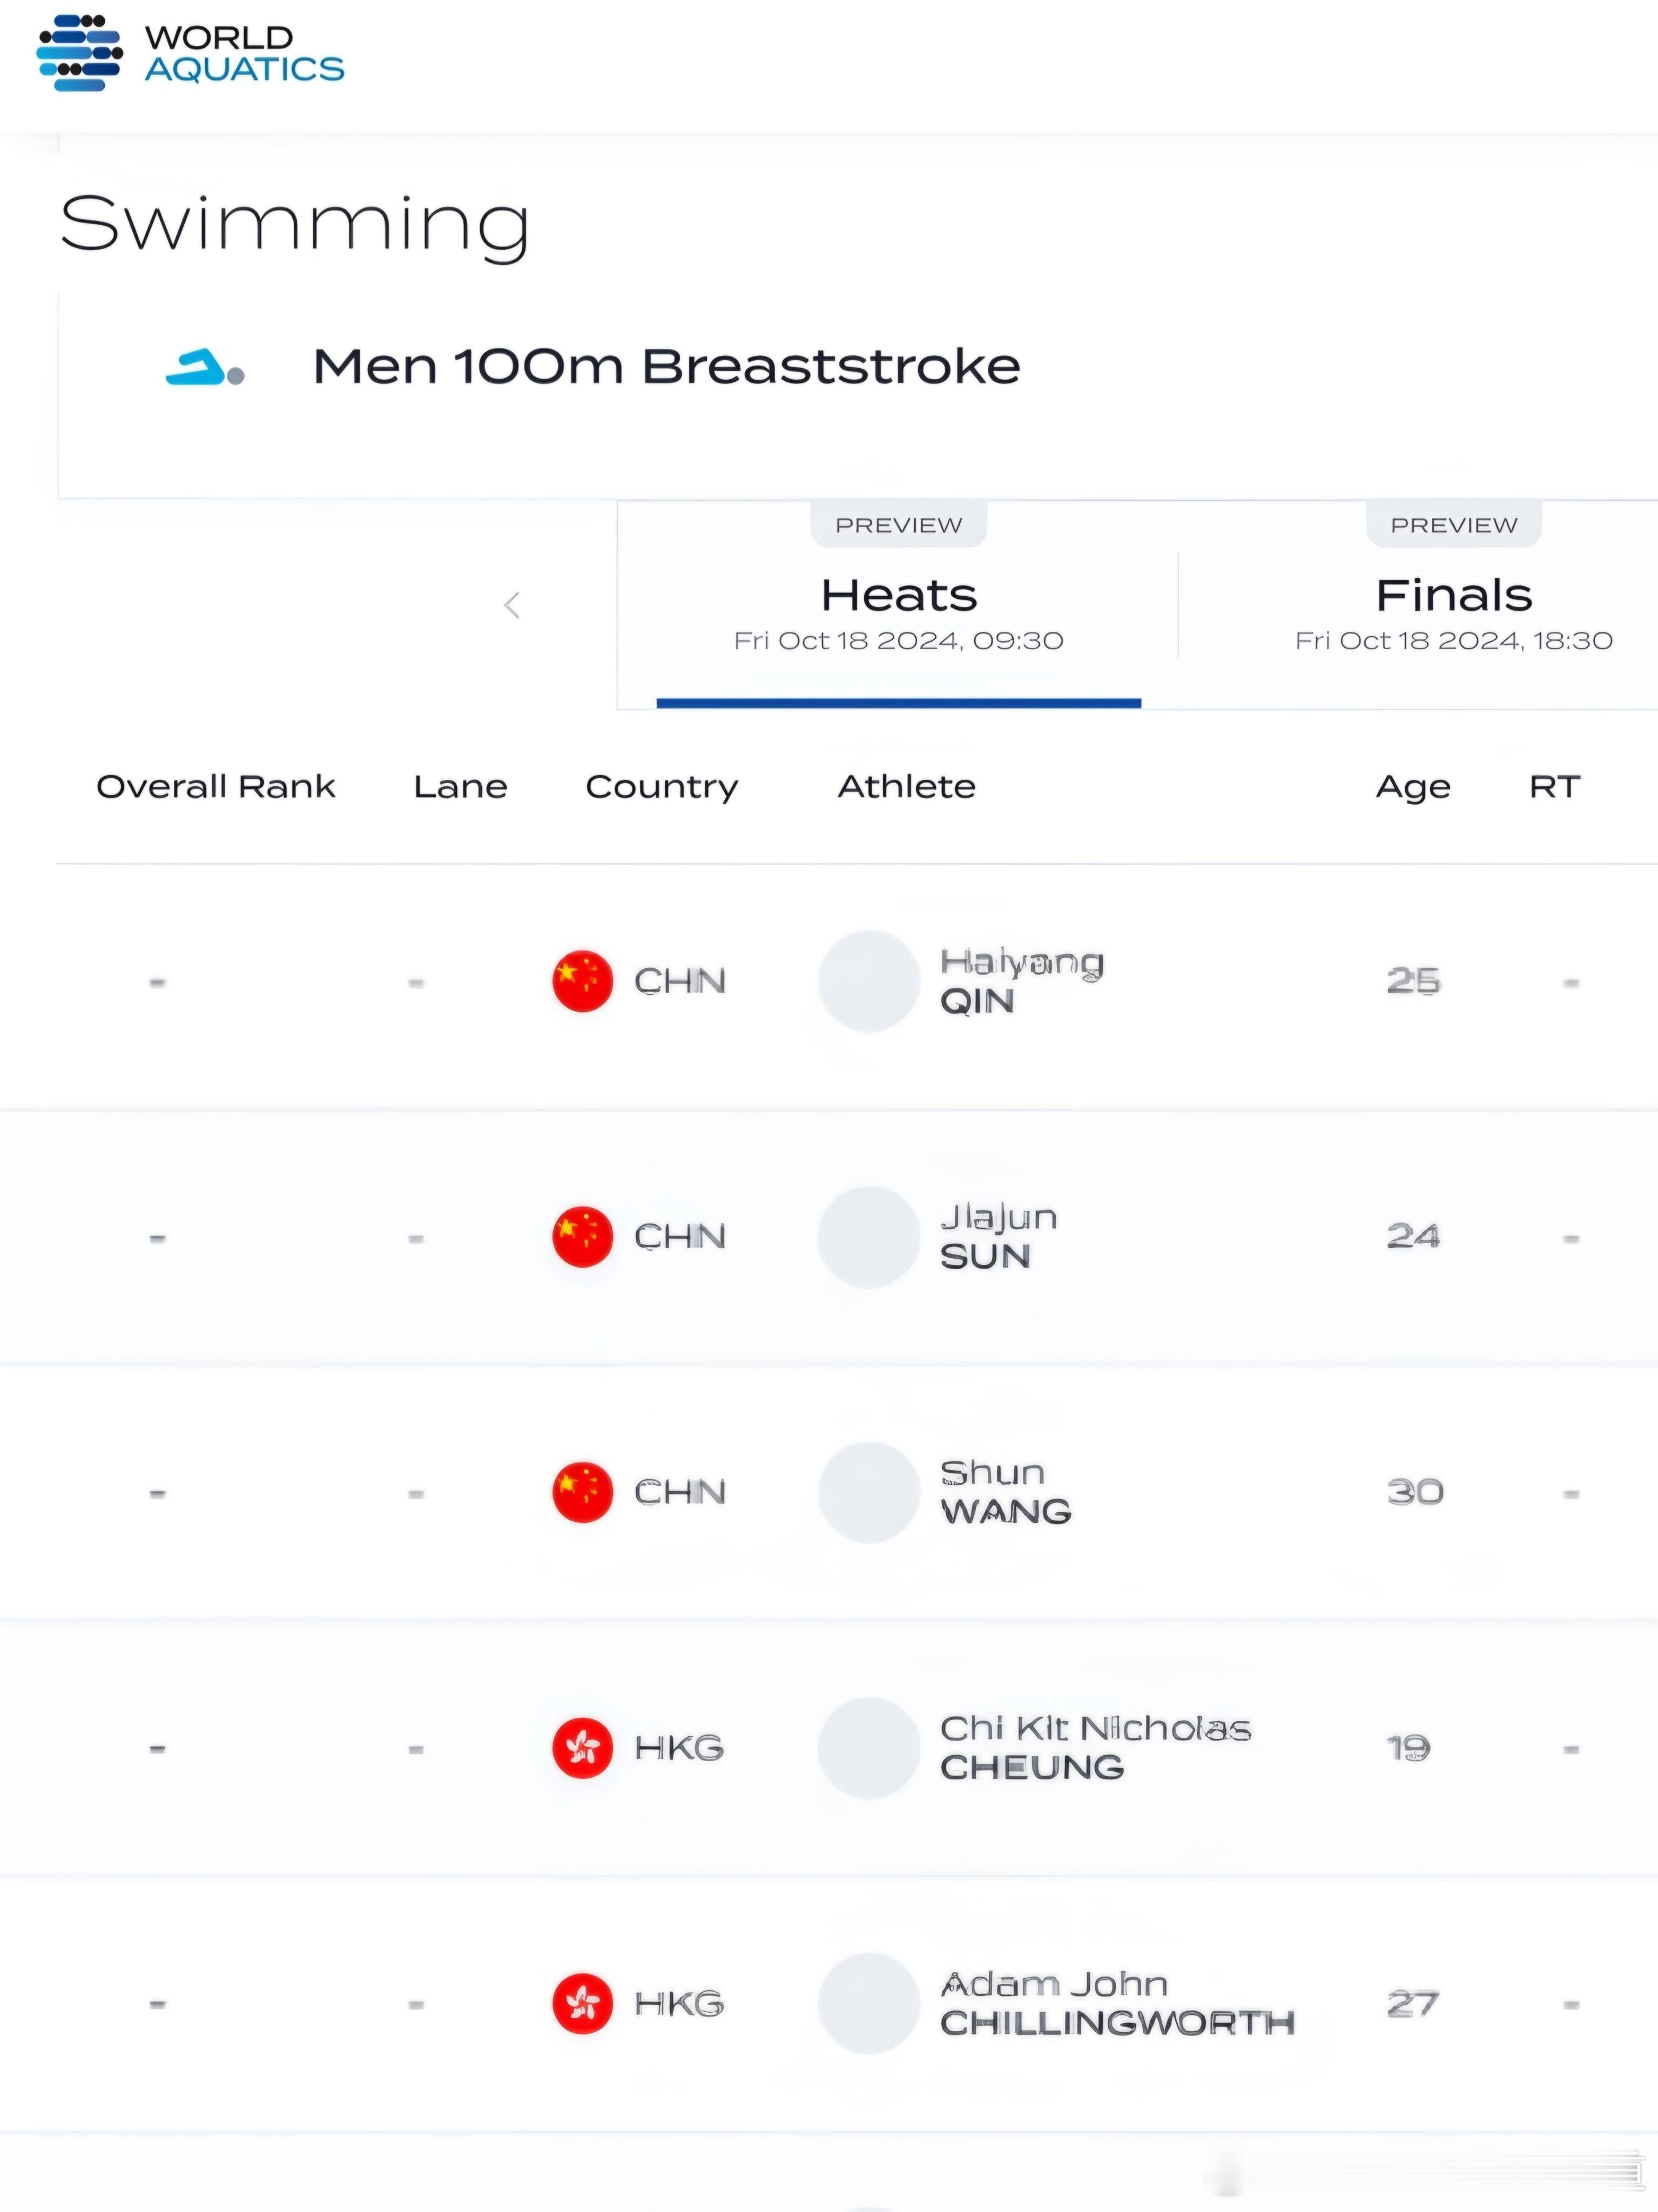
Task: Click the breaststroke swimmer icon
Action: point(205,368)
